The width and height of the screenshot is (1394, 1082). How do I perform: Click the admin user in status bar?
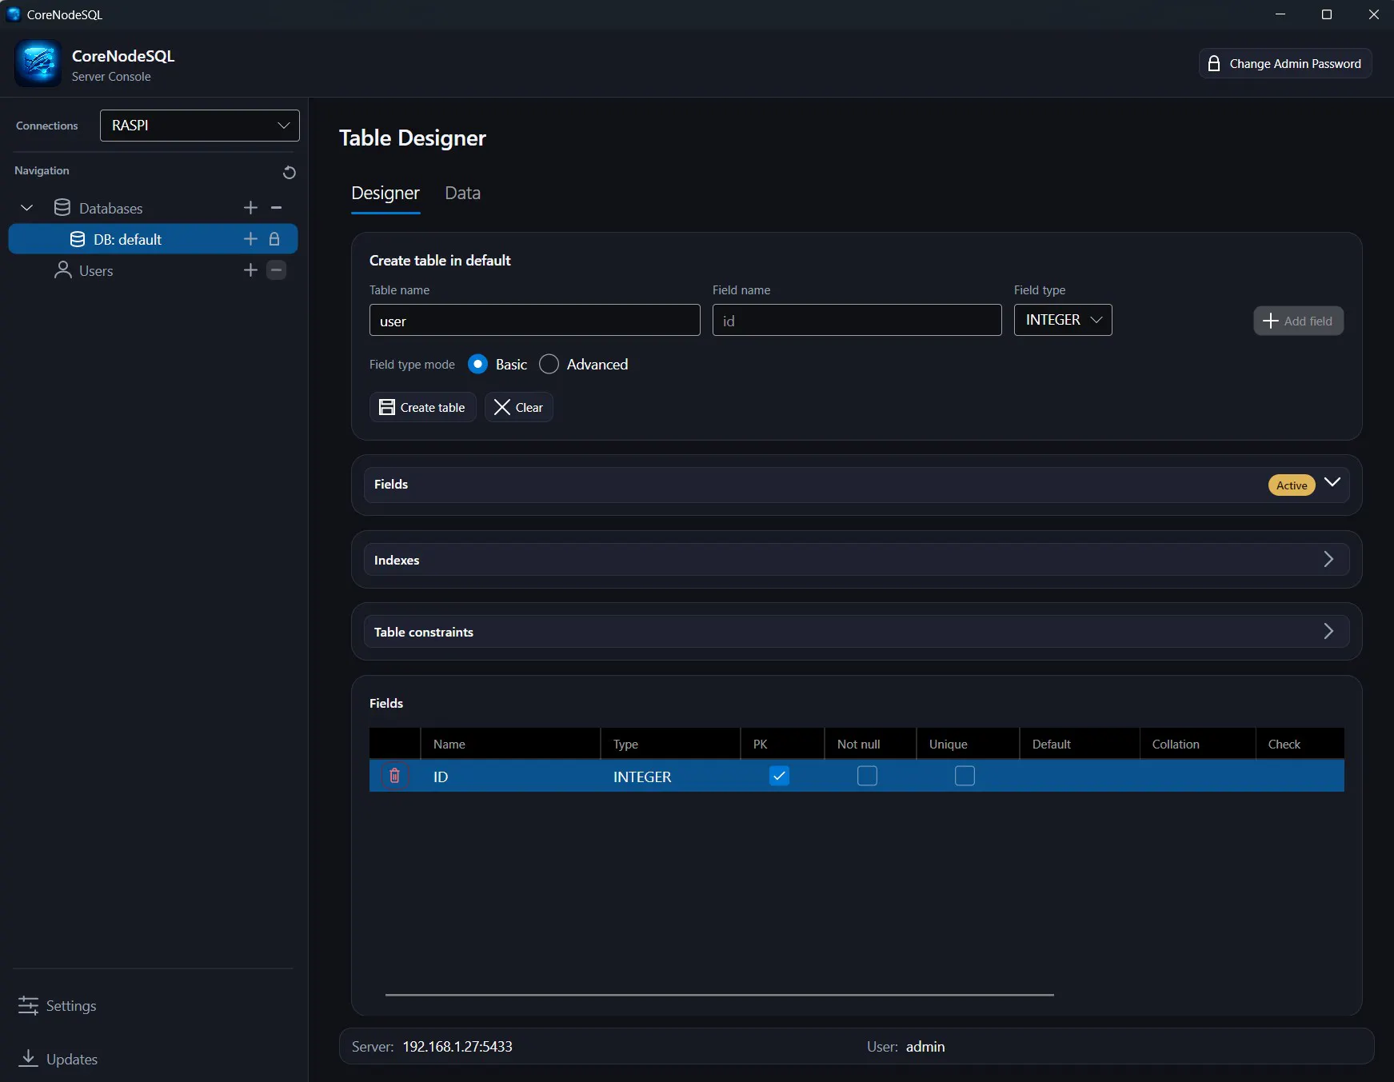925,1047
